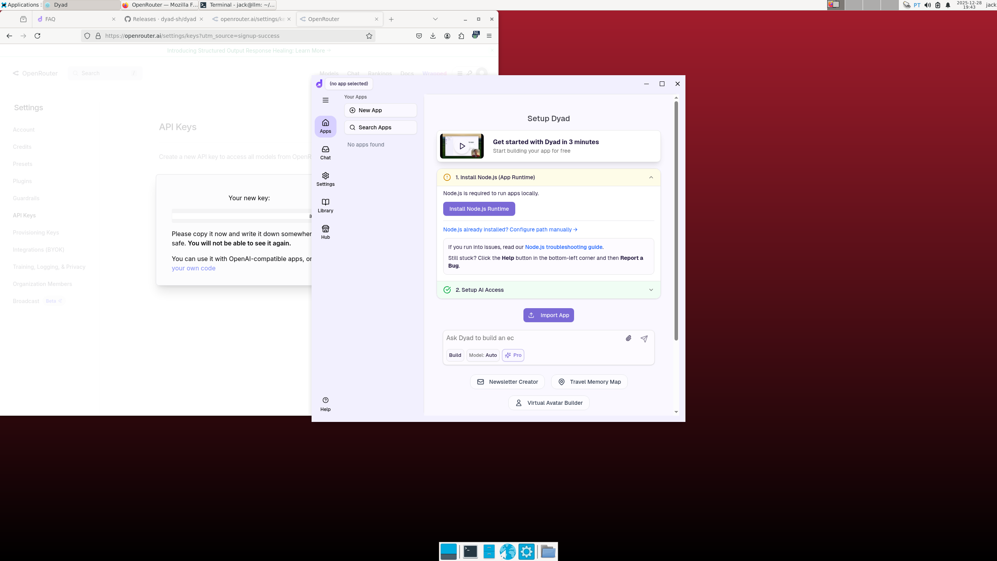Open the Library section in Dyad
997x561 pixels.
click(325, 206)
